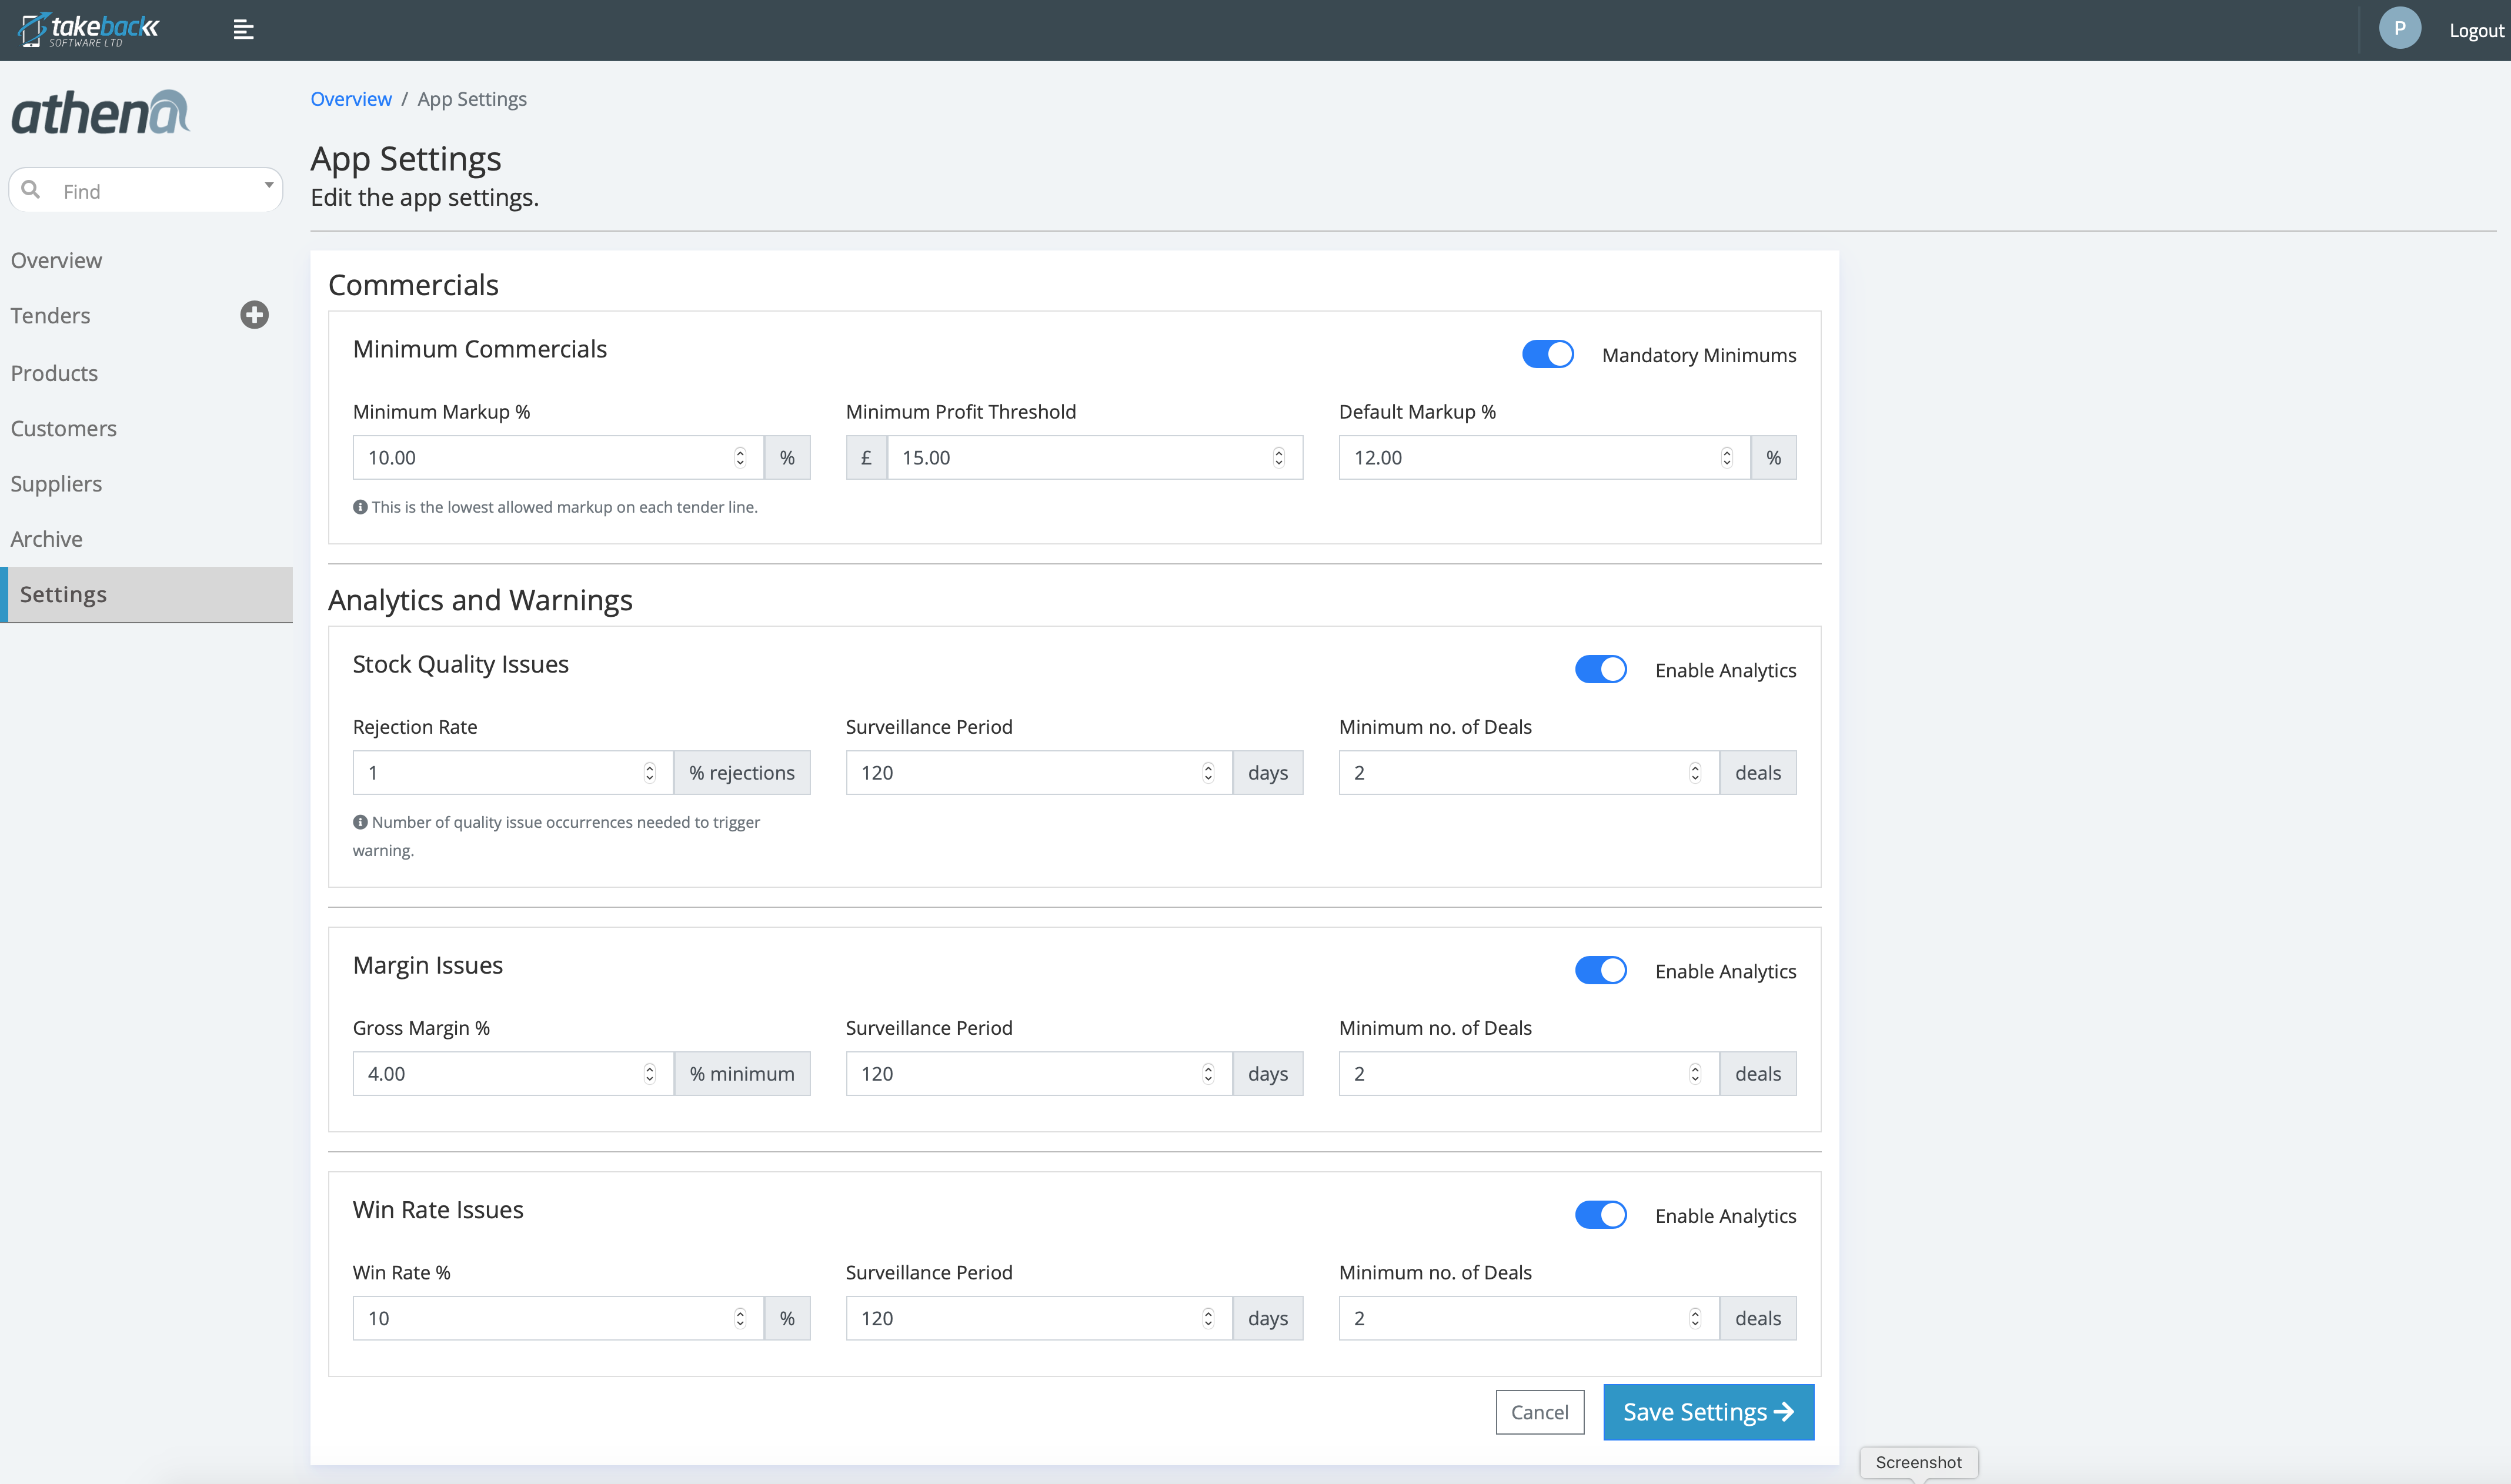Edit Rejection Rate field
The width and height of the screenshot is (2511, 1484).
pos(513,772)
